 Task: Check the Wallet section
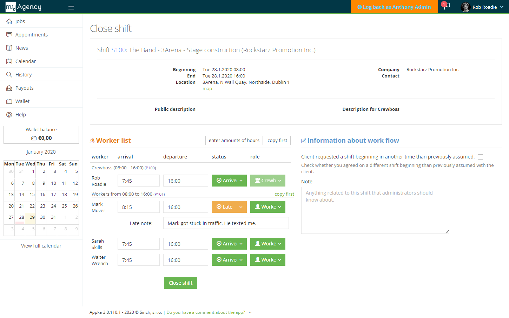[22, 101]
